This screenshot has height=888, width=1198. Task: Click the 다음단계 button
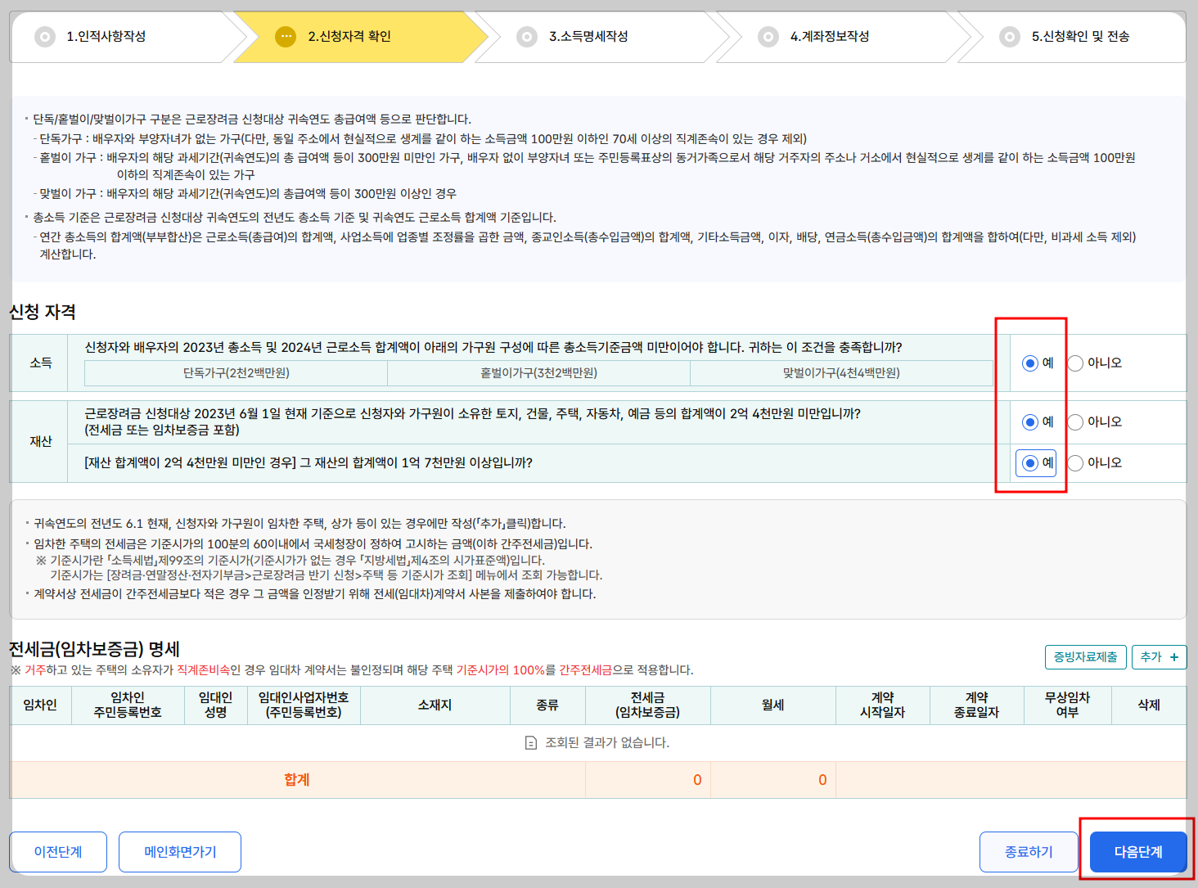point(1137,851)
